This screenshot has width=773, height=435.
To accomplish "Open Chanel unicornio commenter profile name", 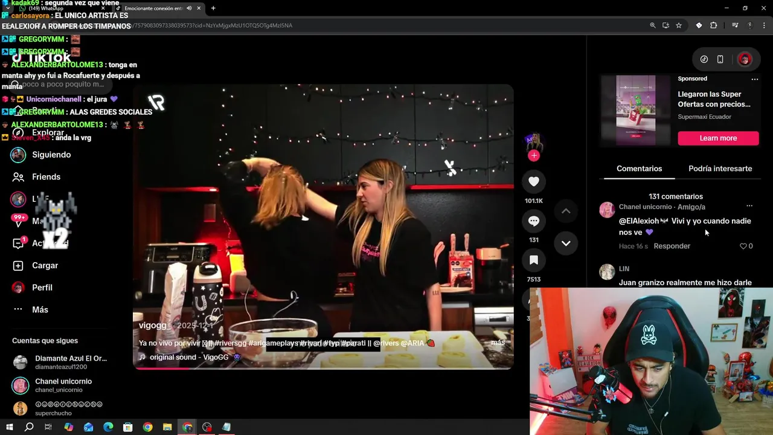I will click(x=646, y=207).
